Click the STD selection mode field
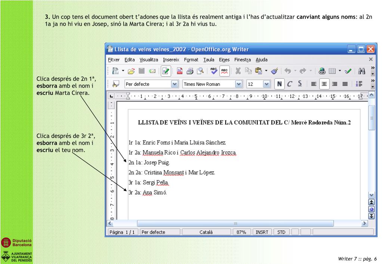Image resolution: width=382 pixels, height=264 pixels. 282,232
